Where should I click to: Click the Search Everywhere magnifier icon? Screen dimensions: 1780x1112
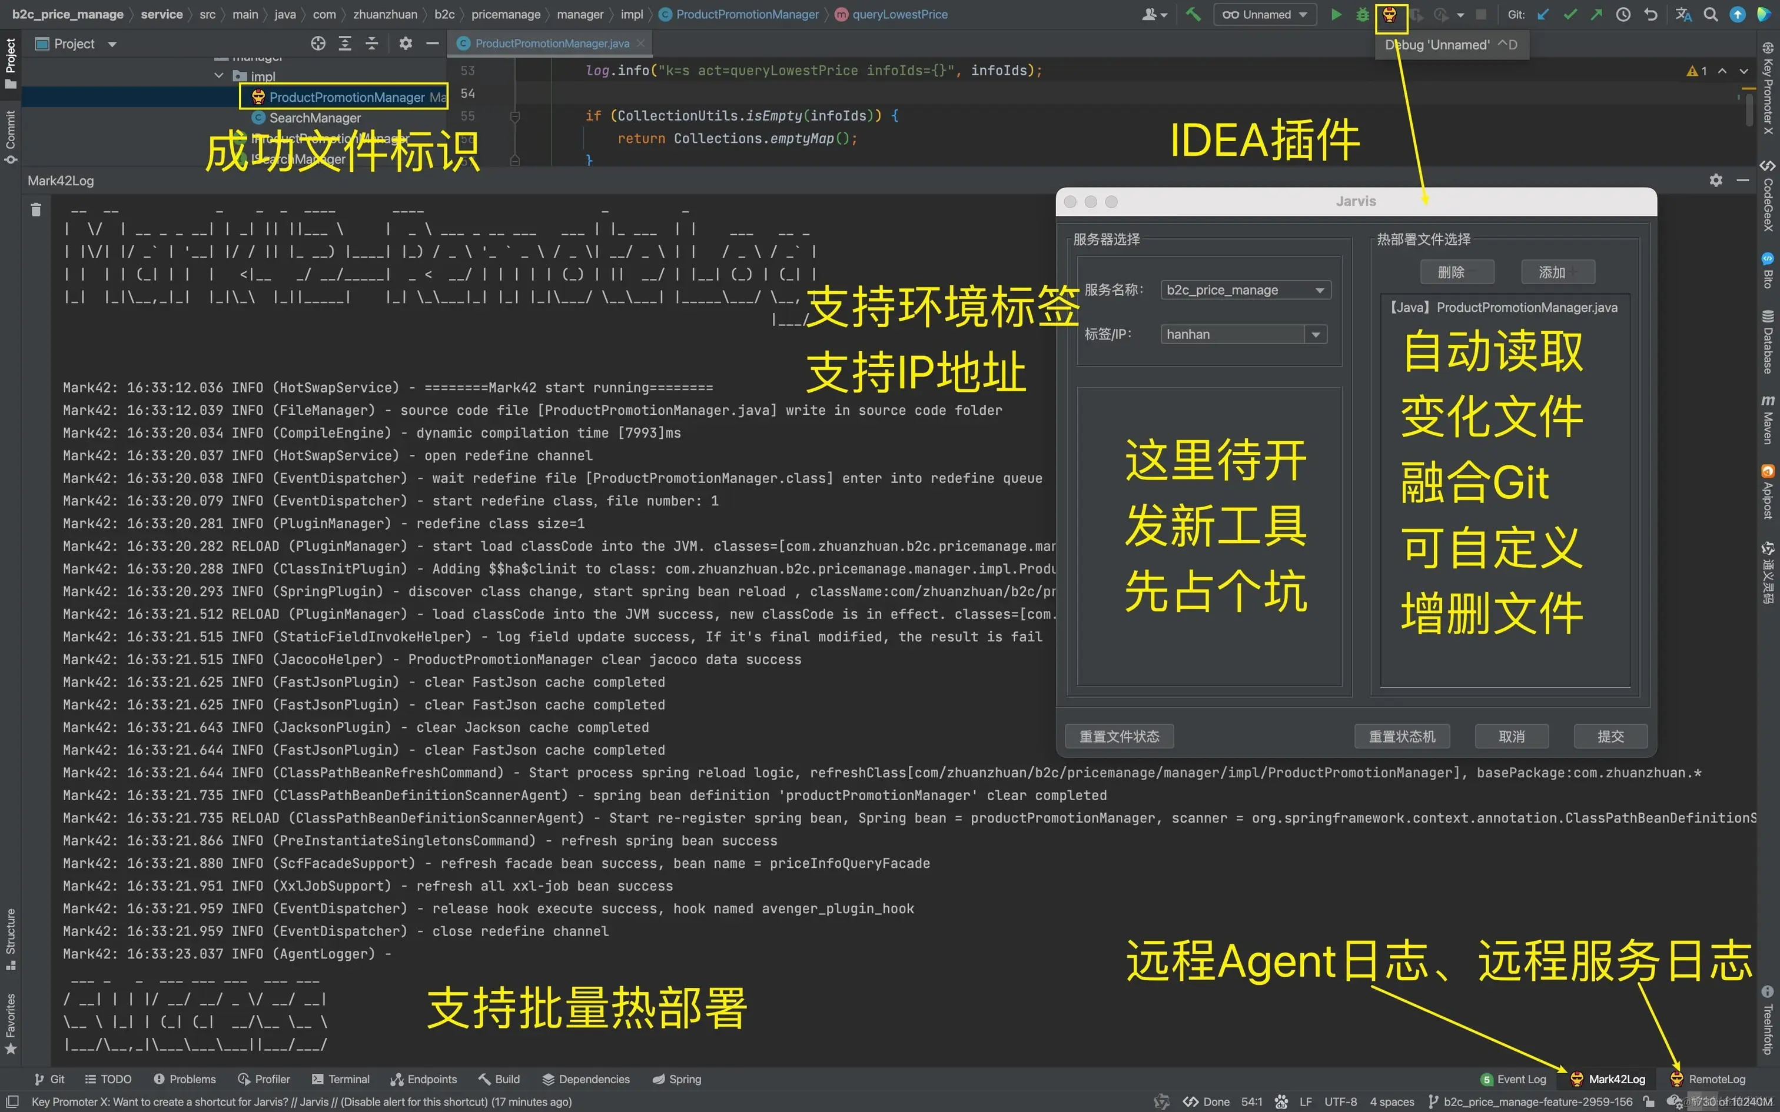click(x=1711, y=14)
